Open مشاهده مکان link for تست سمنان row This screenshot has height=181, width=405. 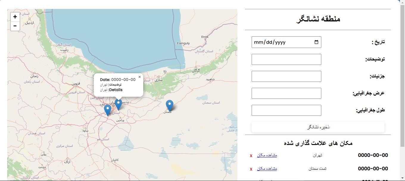point(267,169)
